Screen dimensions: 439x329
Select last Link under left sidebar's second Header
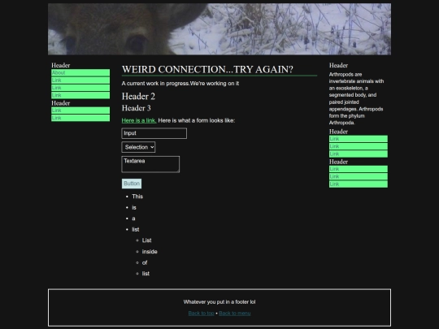[x=80, y=118]
